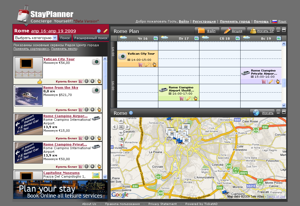Open the Выбрать категорию dropdown
The height and width of the screenshot is (206, 300).
coord(35,38)
